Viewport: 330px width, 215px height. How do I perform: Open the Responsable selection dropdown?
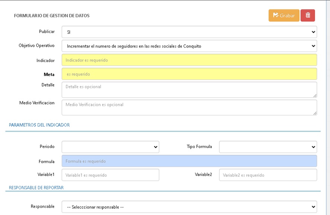189,207
